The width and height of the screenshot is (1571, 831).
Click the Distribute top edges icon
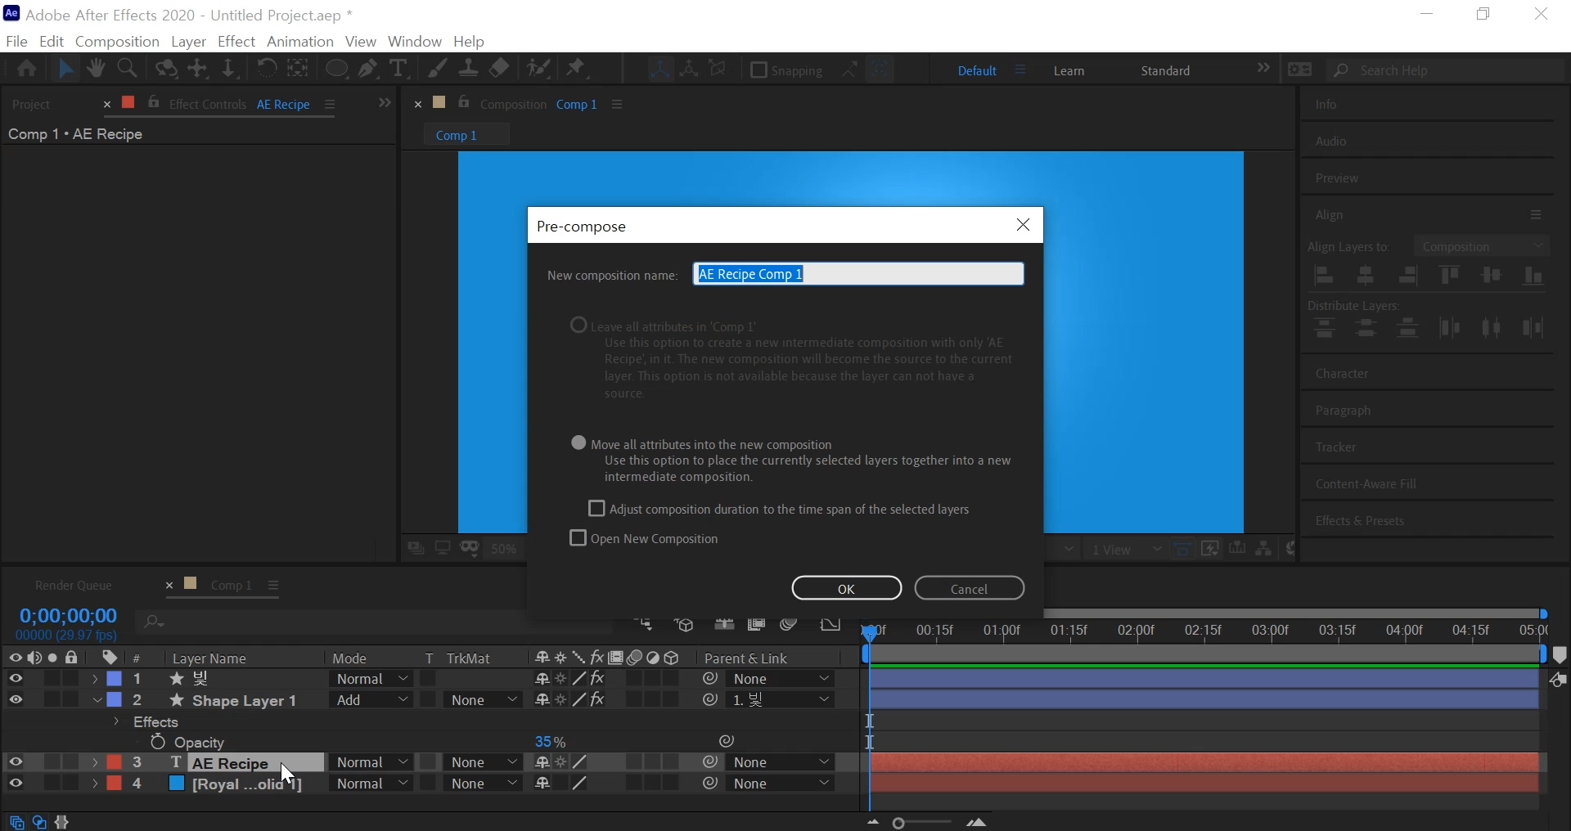tap(1326, 329)
